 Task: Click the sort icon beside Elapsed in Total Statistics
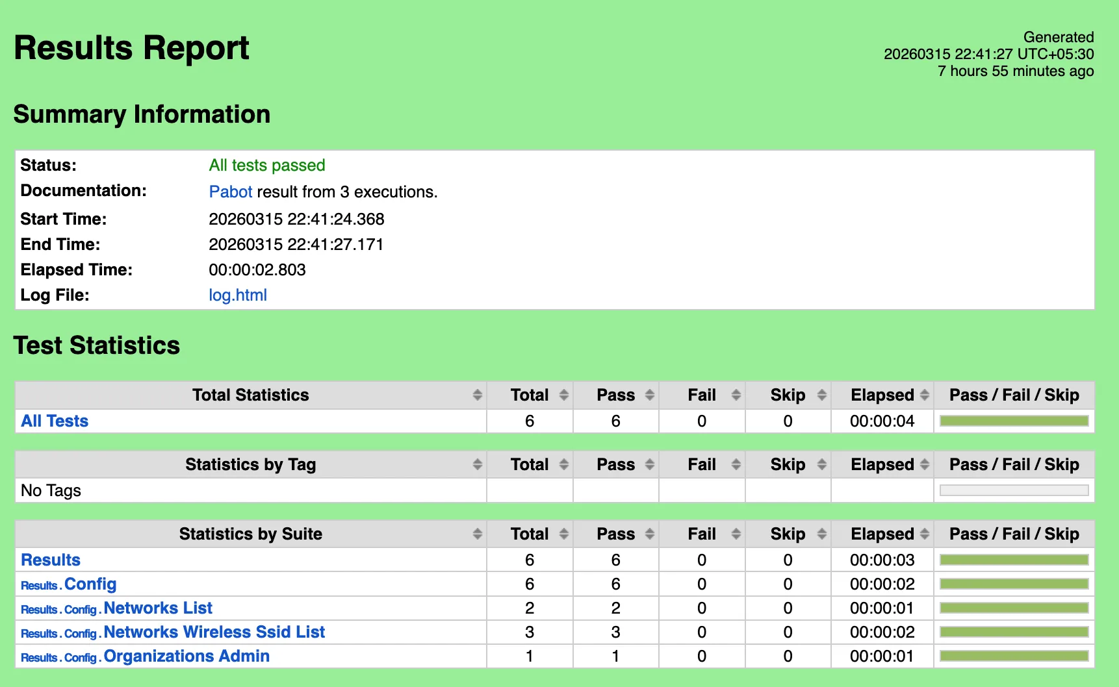coord(924,395)
